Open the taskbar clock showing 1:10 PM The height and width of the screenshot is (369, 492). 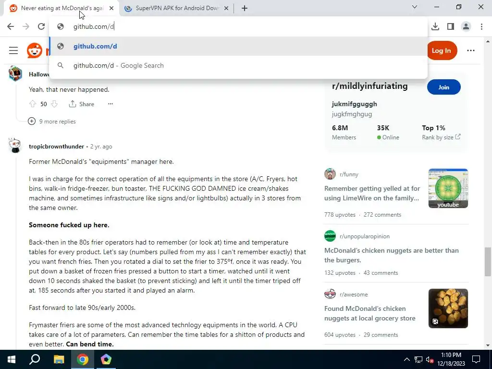coord(451,359)
